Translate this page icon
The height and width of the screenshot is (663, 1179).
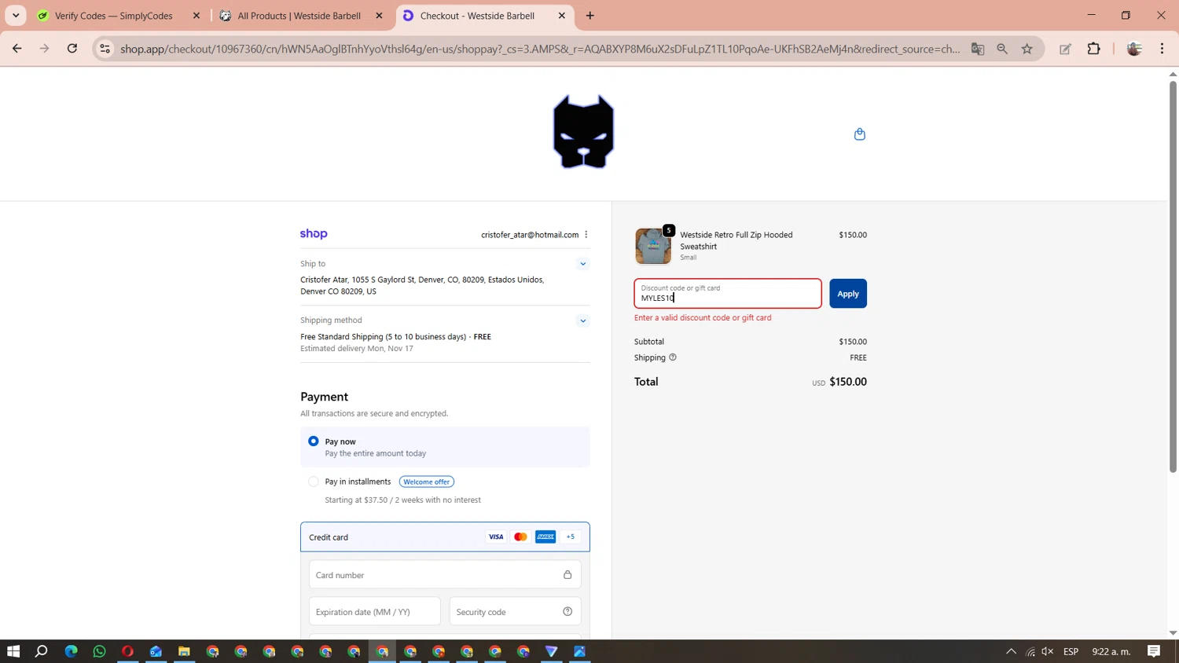click(x=978, y=49)
